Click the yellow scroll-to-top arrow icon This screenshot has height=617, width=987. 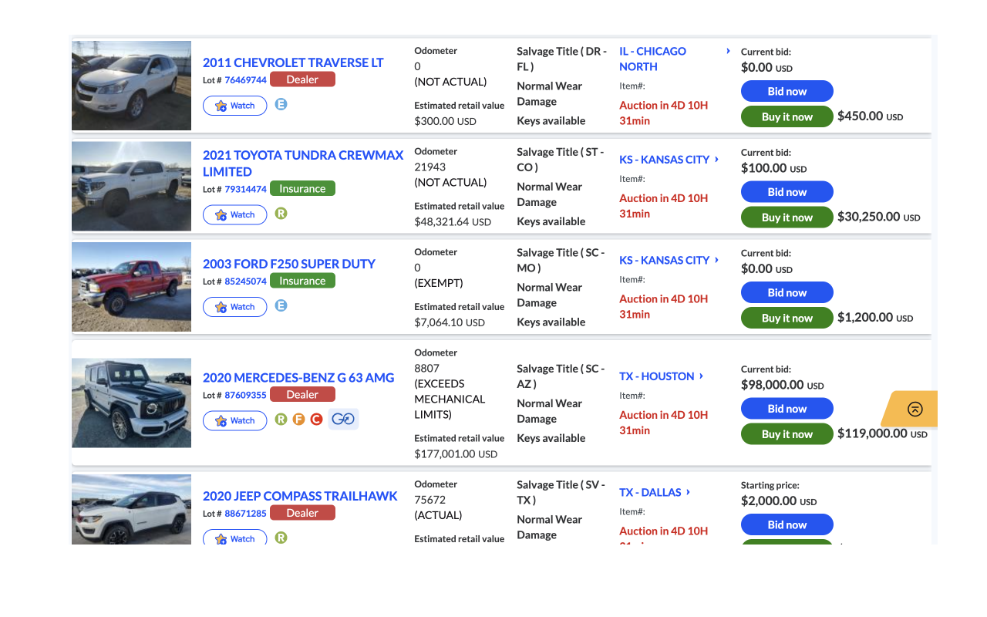point(915,409)
